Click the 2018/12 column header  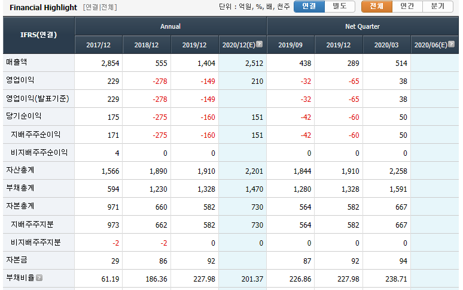[x=147, y=45]
